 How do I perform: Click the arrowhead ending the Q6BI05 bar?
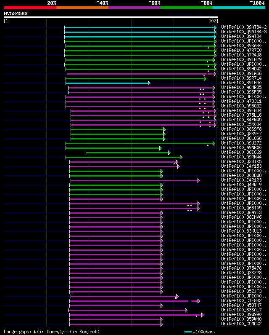coord(199,208)
